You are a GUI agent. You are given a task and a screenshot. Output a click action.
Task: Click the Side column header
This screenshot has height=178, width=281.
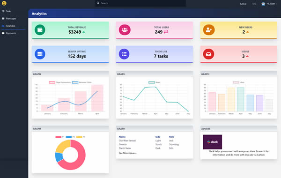[x=158, y=137]
